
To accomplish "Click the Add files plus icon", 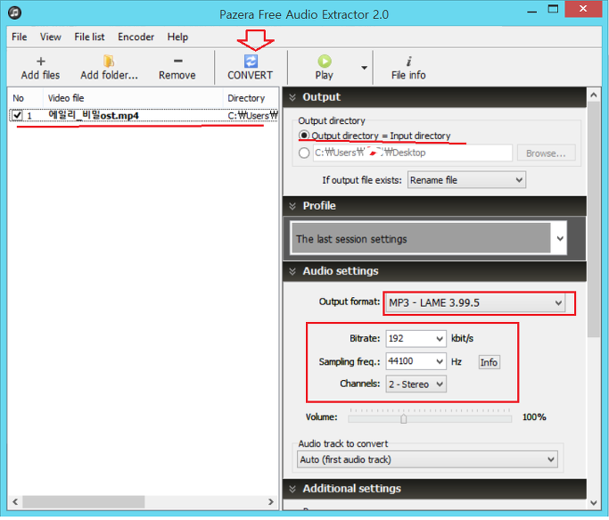I will (41, 62).
